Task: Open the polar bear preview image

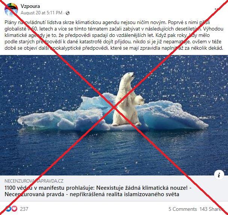Action: pyautogui.click(x=114, y=115)
